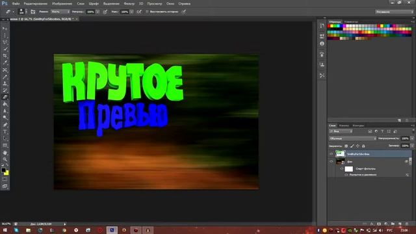
Task: Open the History panel icon
Action: point(322,26)
